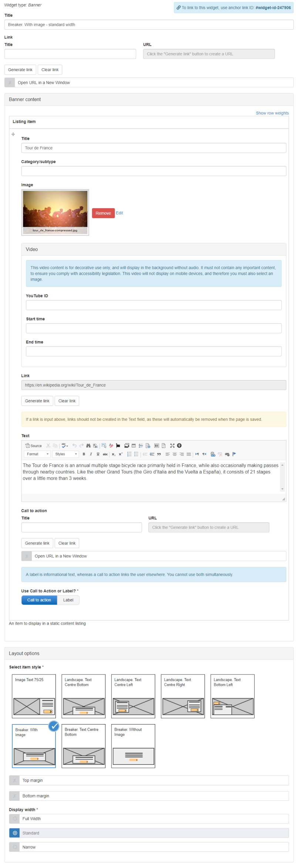
Task: Apply subscript formatting
Action: (114, 454)
